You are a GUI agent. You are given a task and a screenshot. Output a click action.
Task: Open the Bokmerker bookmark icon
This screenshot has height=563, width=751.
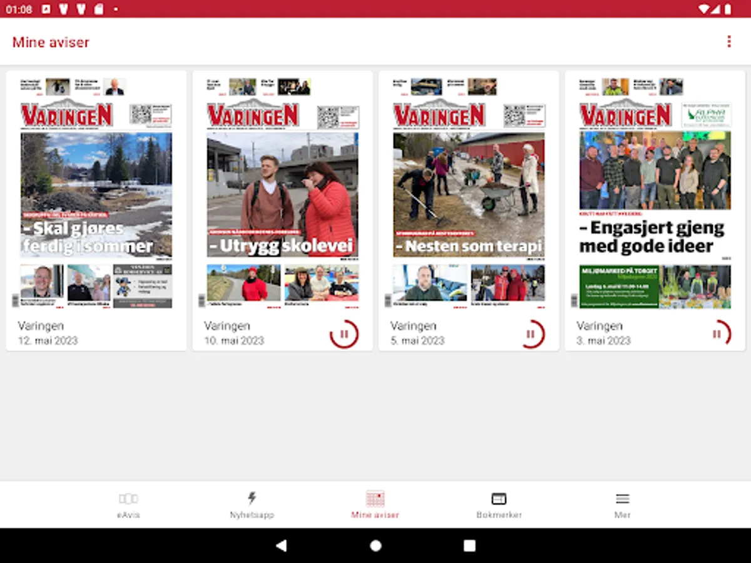coord(499,499)
